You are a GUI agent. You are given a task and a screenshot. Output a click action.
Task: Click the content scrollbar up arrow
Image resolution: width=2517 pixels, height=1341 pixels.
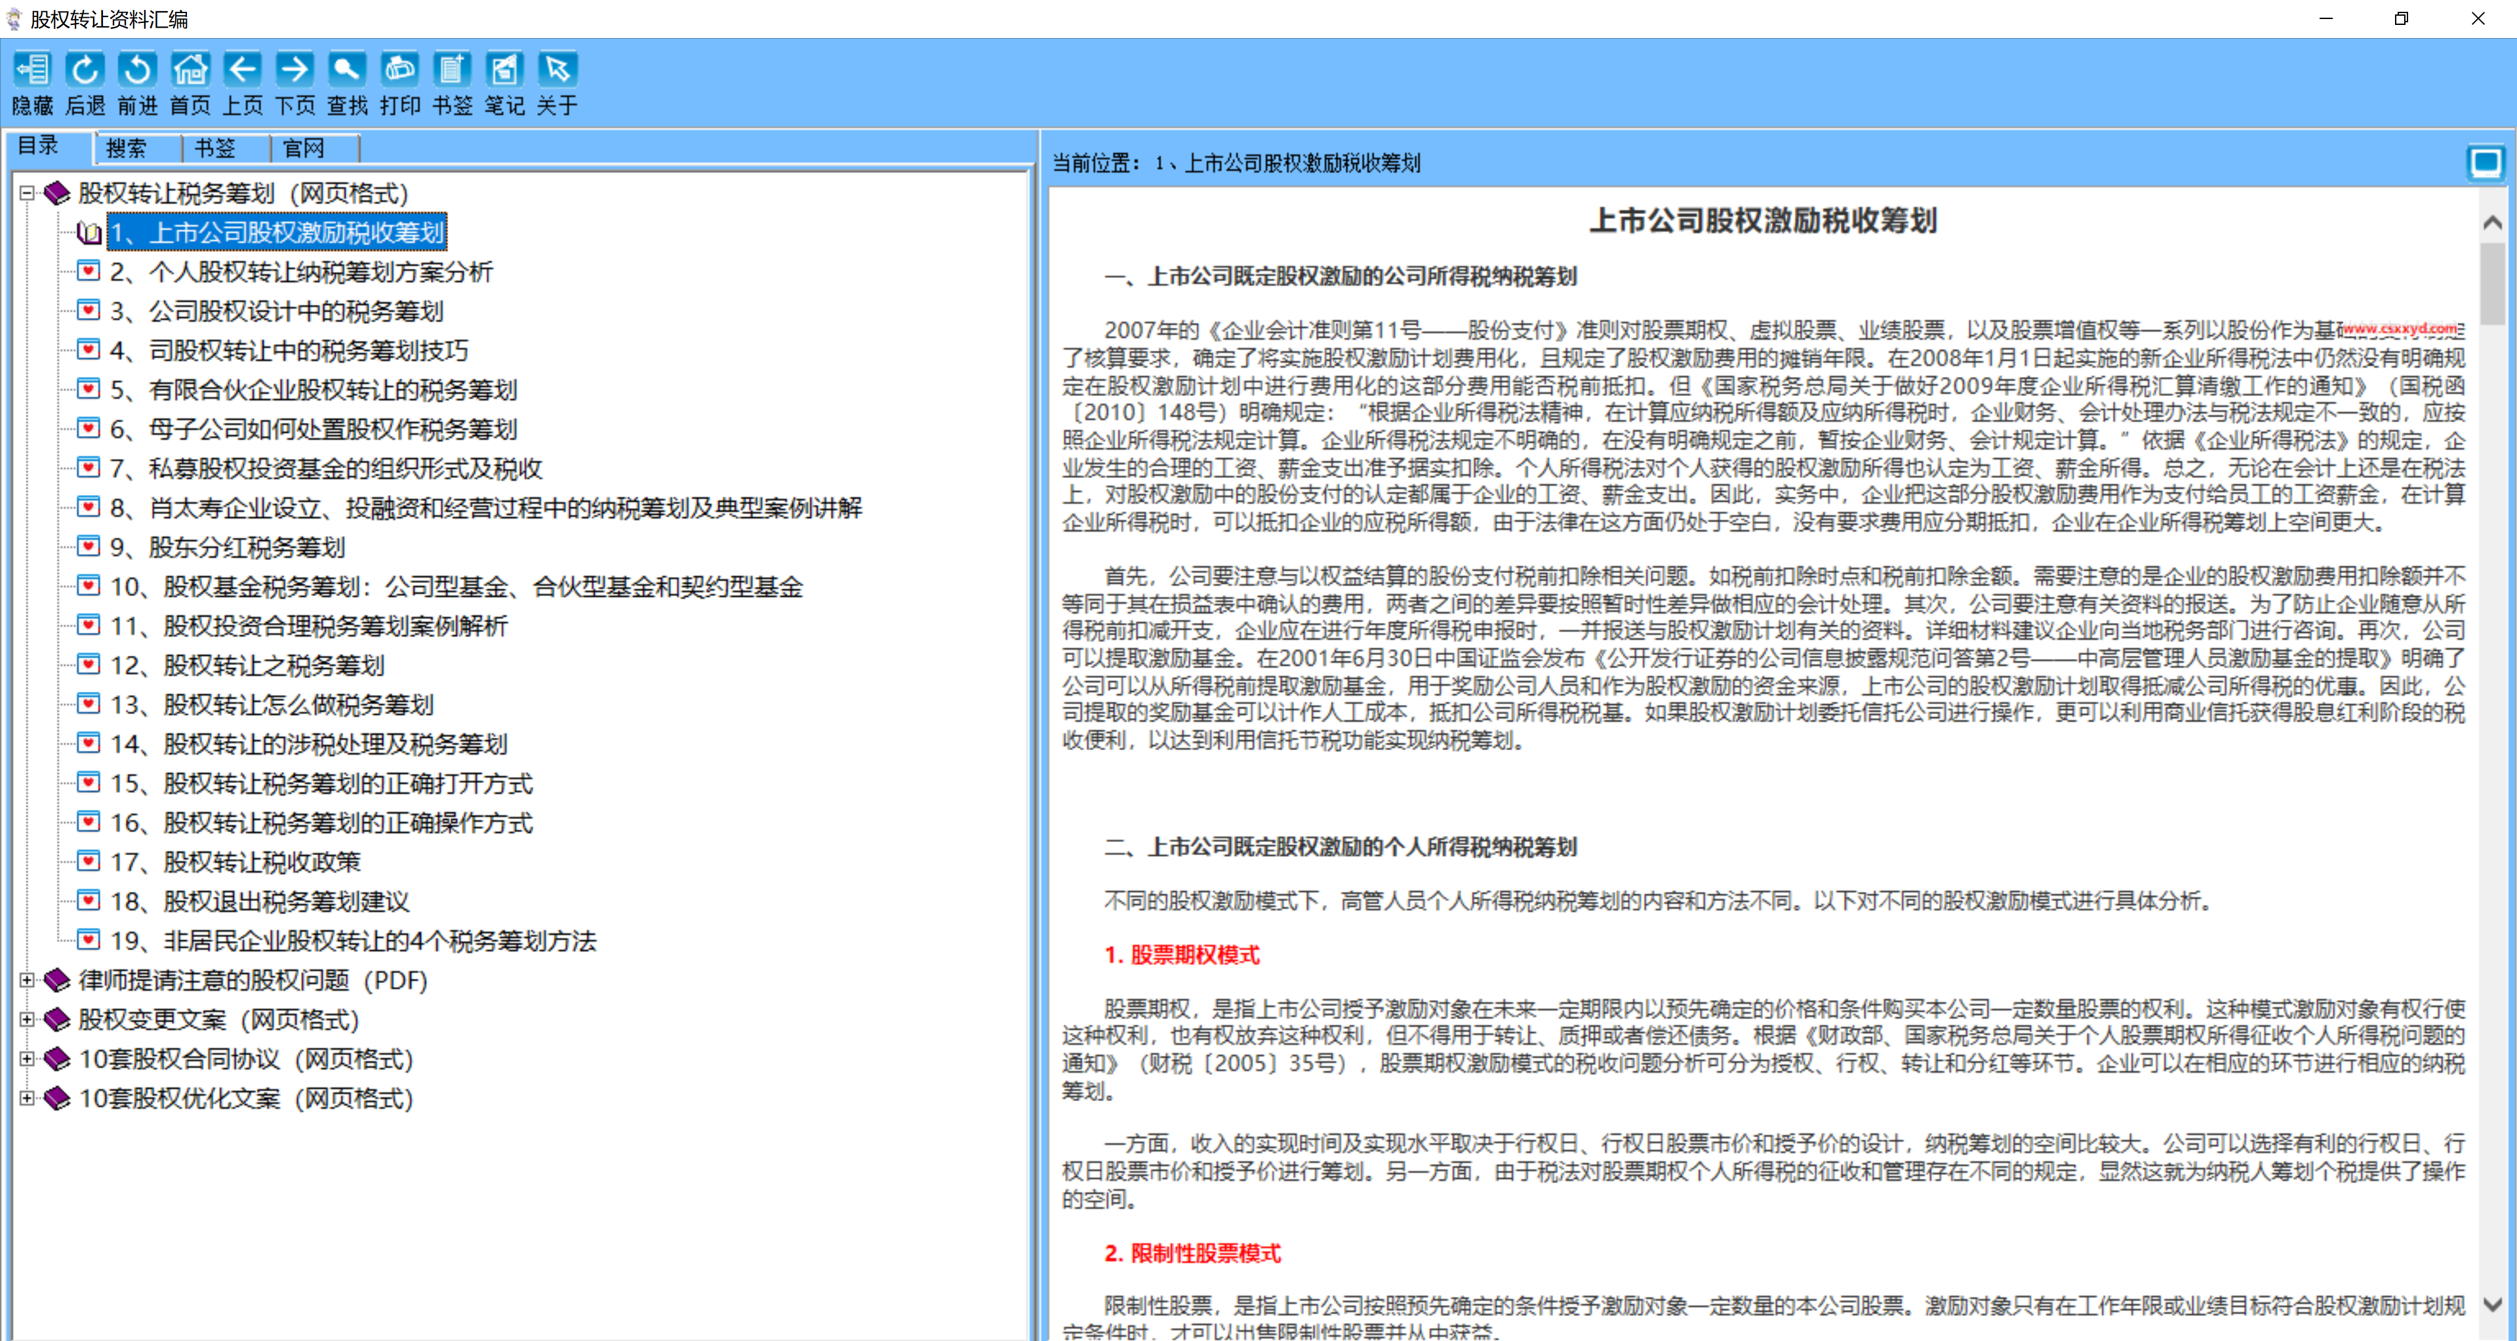[2493, 222]
